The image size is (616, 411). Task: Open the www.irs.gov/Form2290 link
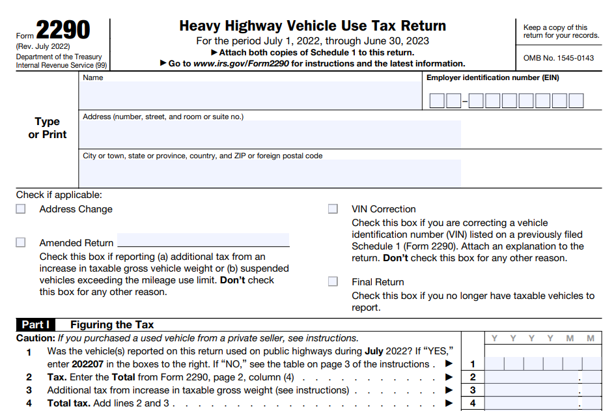(241, 64)
